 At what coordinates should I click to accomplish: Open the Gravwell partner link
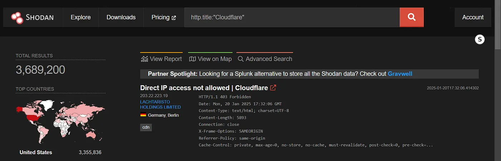400,74
